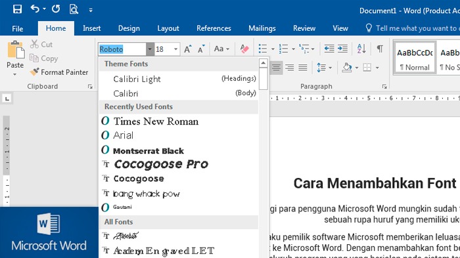Image resolution: width=460 pixels, height=258 pixels.
Task: Switch to the Design tab
Action: 129,28
